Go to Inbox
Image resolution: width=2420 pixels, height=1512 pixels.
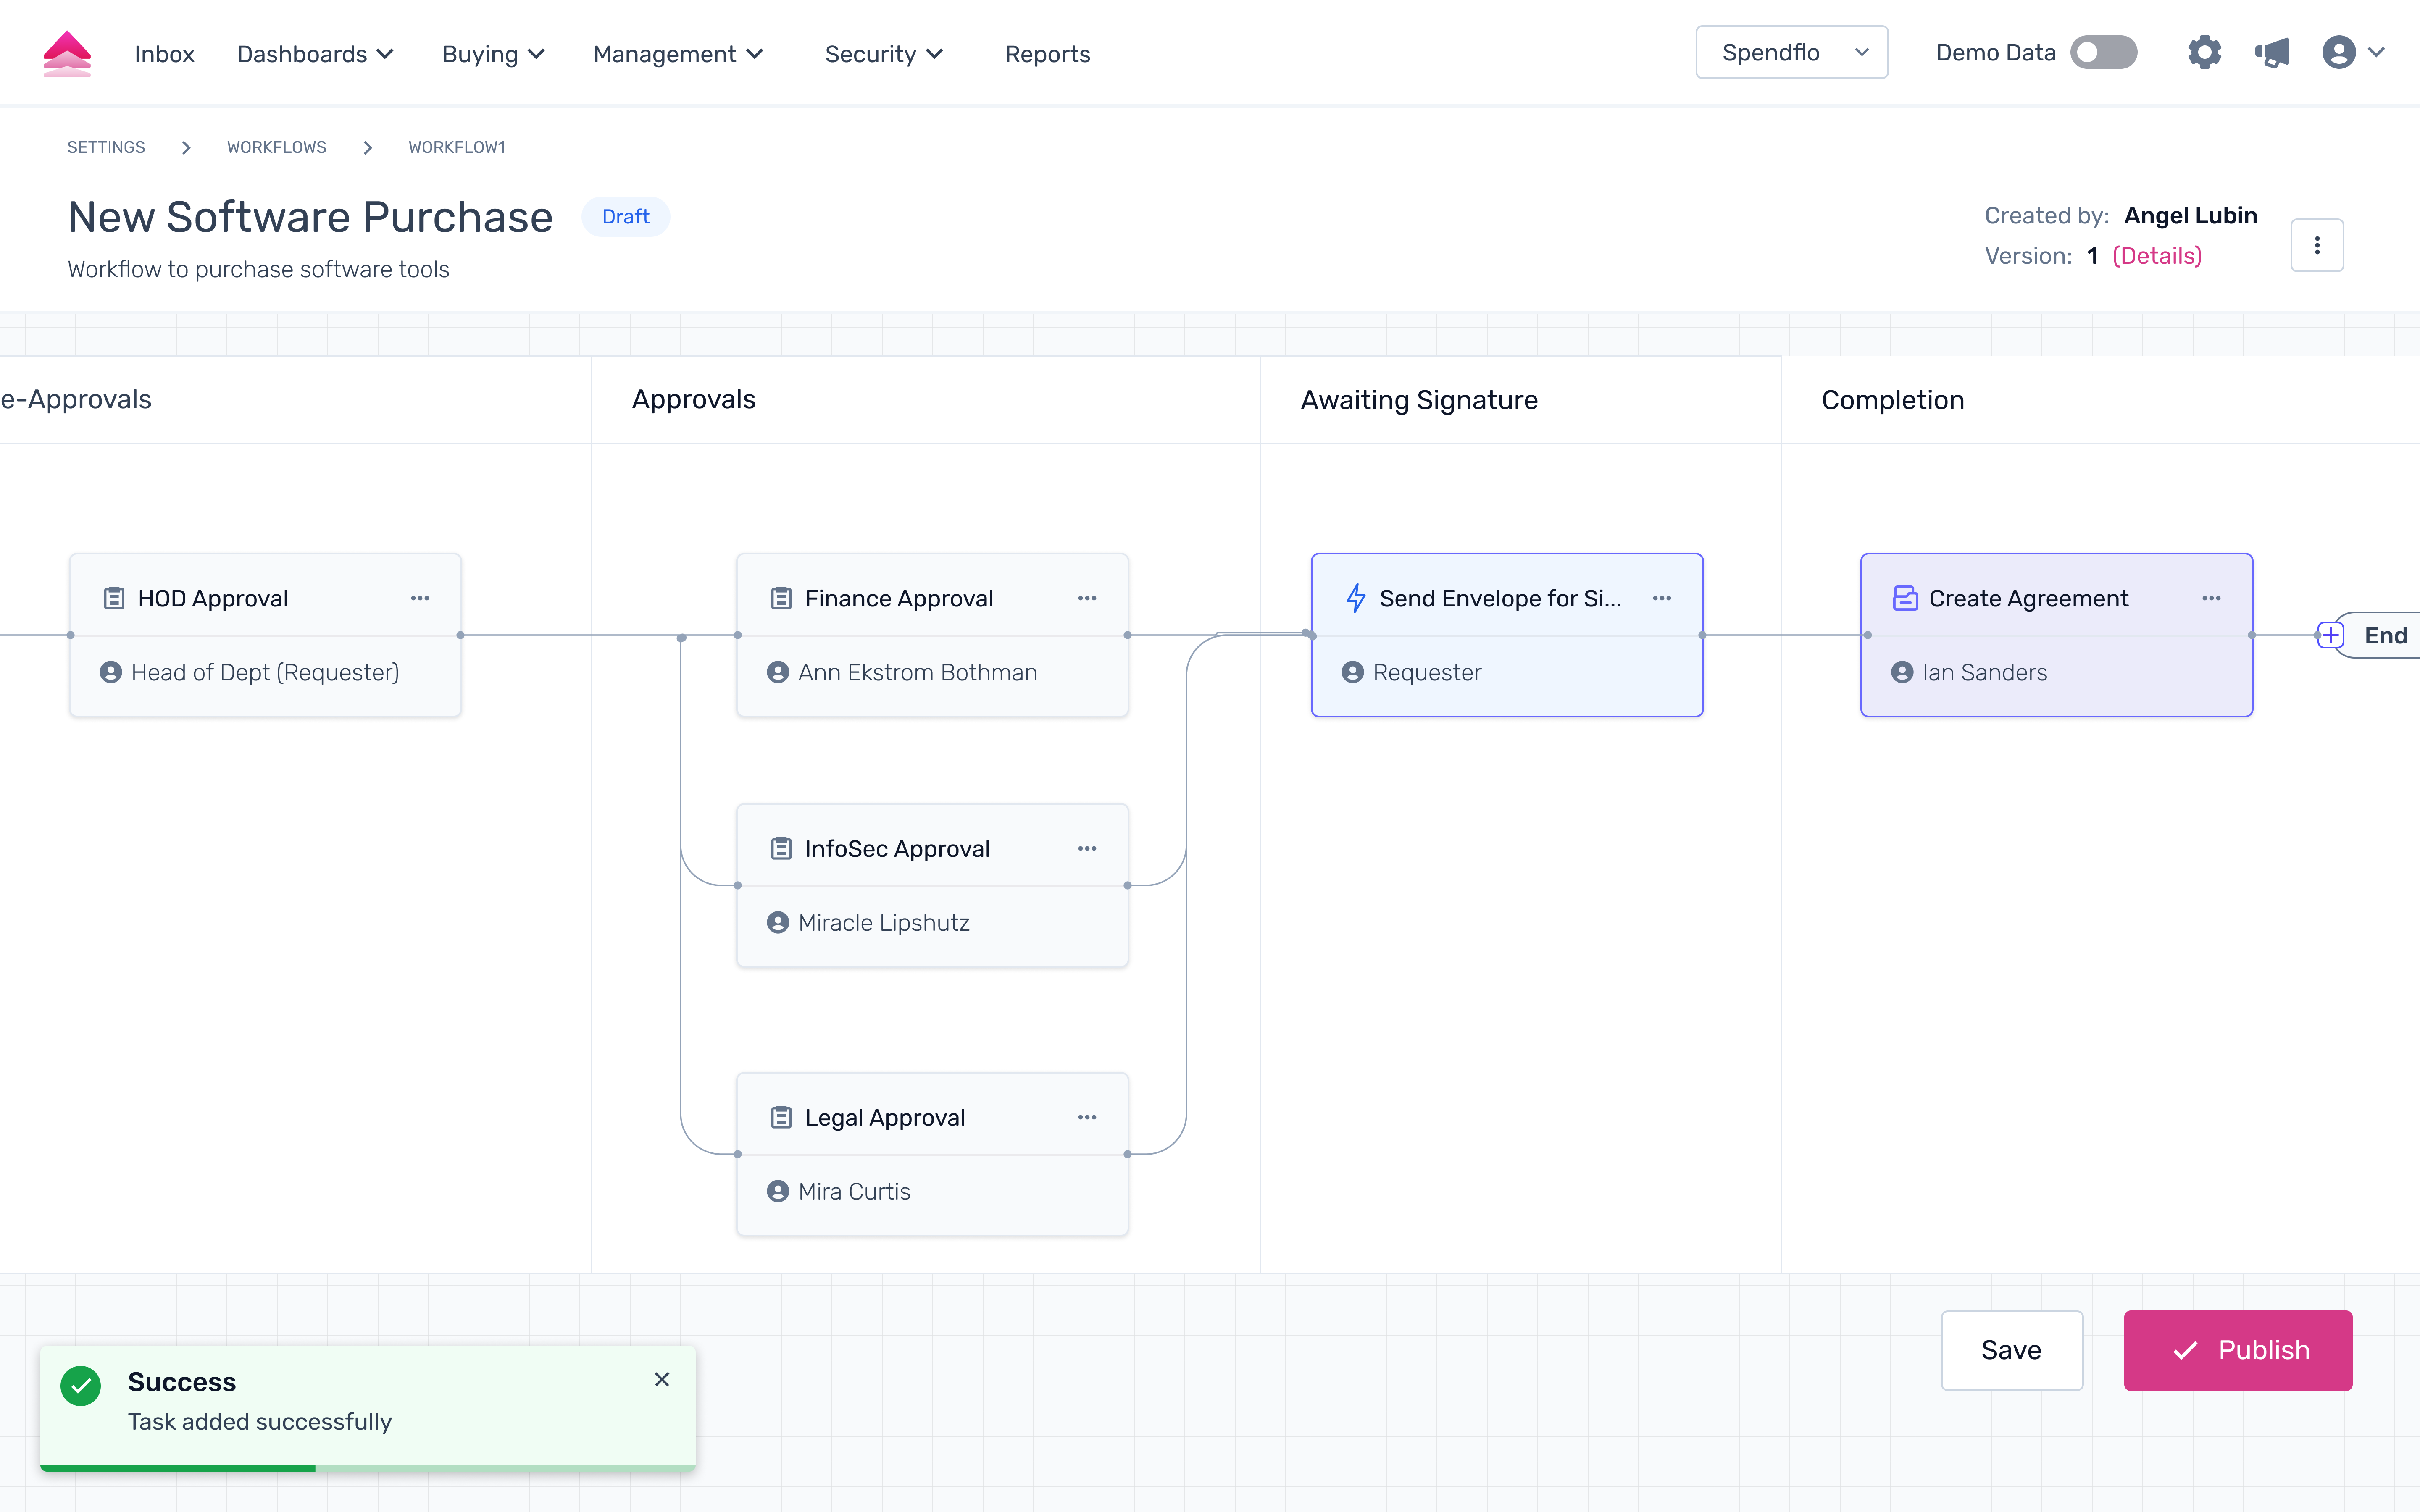[164, 54]
